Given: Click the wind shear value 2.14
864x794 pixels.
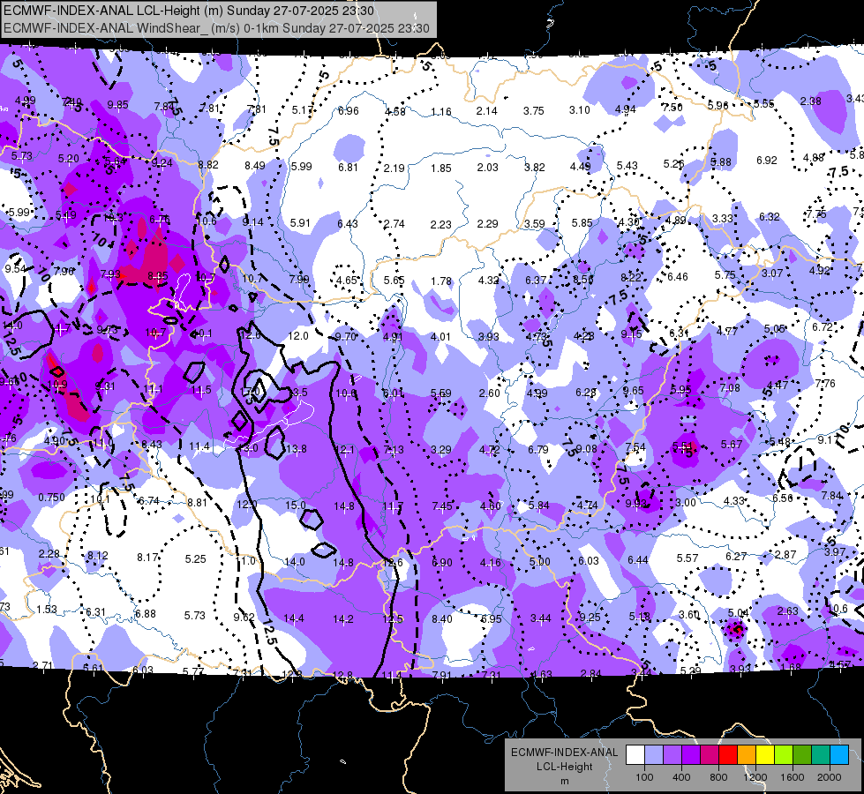Looking at the screenshot, I should click(x=487, y=111).
